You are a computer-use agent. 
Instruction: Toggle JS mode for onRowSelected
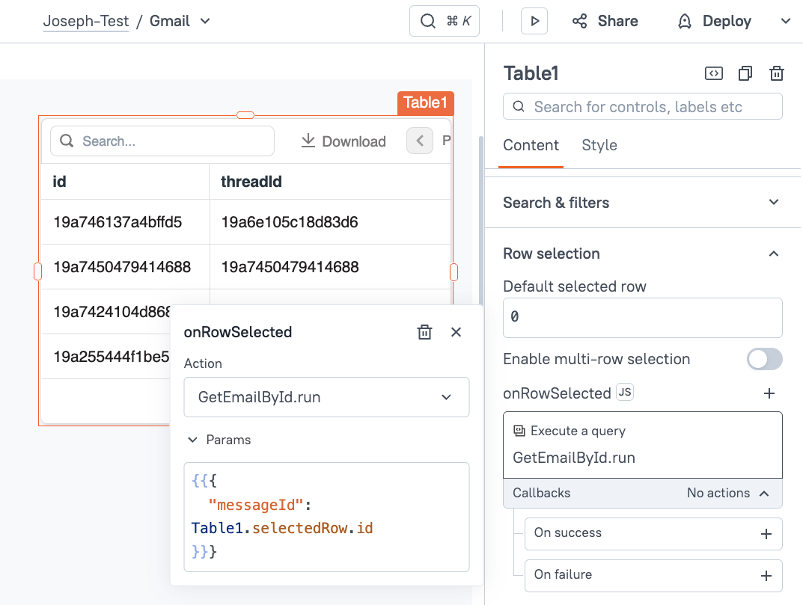pos(624,393)
